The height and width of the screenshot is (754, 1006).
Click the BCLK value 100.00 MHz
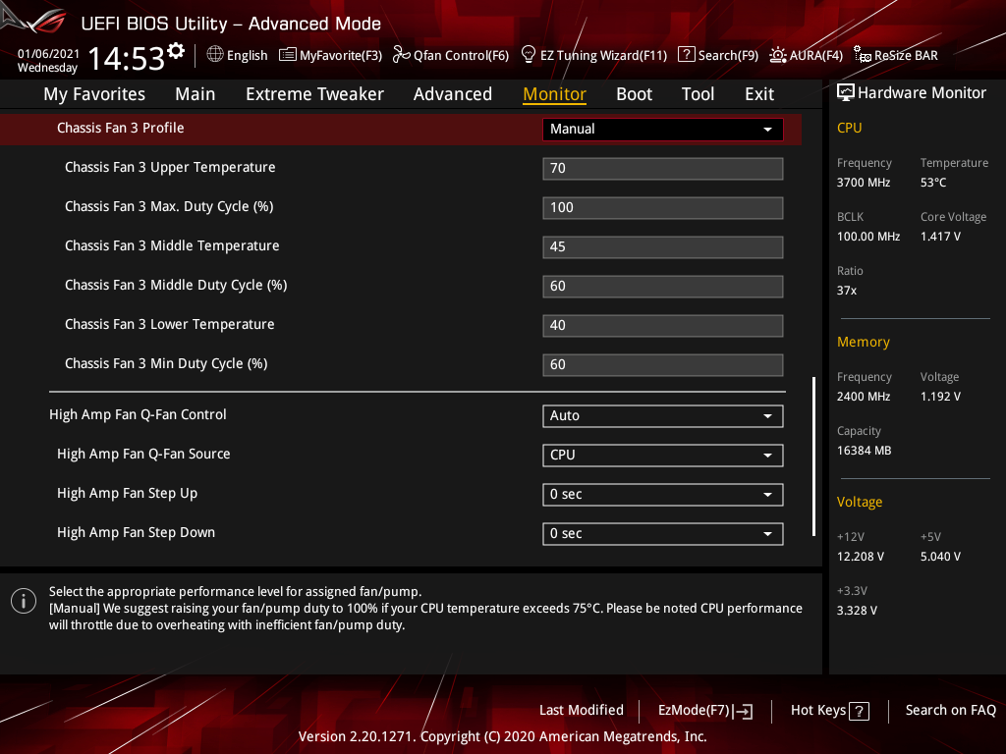(868, 236)
